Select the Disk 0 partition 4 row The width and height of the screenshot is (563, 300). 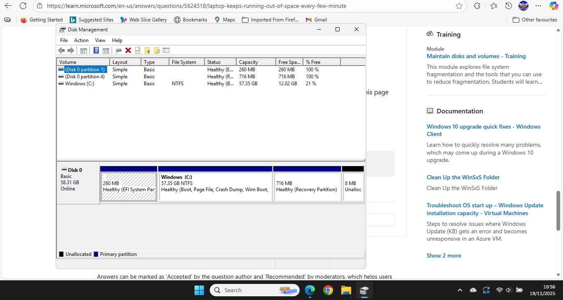pos(84,77)
